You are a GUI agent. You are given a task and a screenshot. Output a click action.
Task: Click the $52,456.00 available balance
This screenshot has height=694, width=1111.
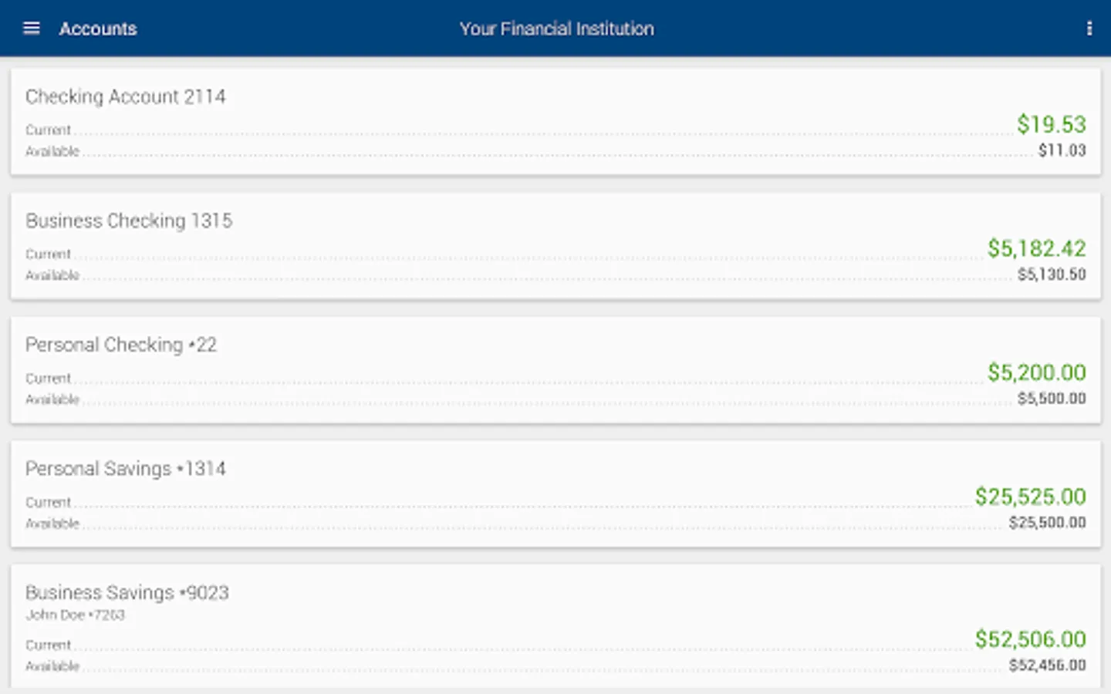point(1047,665)
